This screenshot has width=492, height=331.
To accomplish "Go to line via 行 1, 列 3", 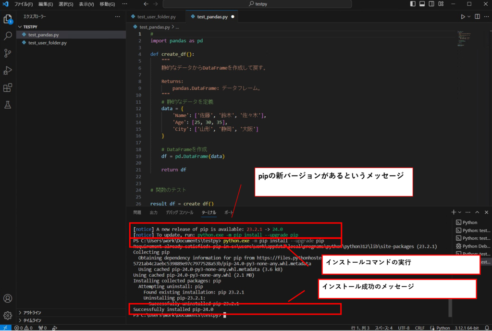I will pos(360,328).
